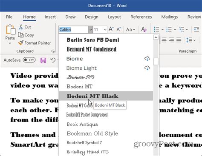Screen dimensions: 202x156
Task: Click the font list scrollbar thumb
Action: tap(156, 62)
